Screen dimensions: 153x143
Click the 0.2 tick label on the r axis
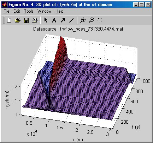tap(14, 86)
